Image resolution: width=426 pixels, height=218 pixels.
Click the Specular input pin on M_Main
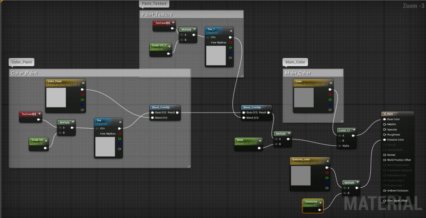click(x=384, y=130)
